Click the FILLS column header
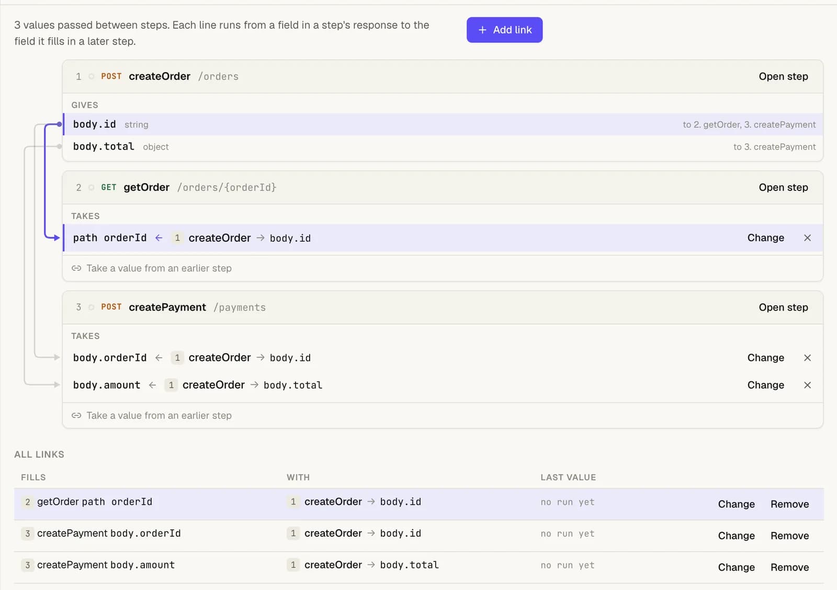Screen dimensions: 837x590 [33, 478]
